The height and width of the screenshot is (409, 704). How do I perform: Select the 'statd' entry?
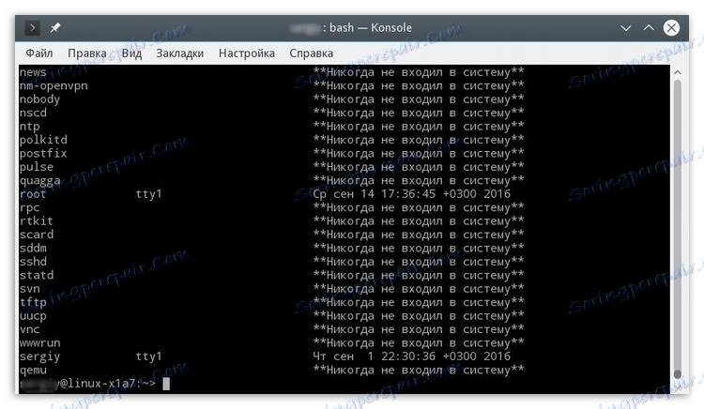37,276
